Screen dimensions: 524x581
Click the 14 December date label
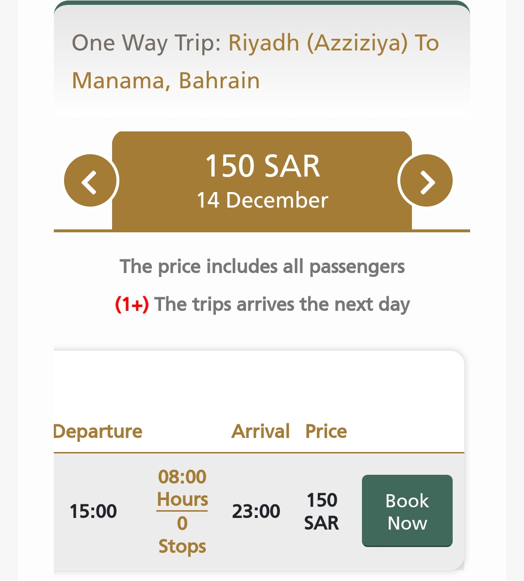coord(262,200)
